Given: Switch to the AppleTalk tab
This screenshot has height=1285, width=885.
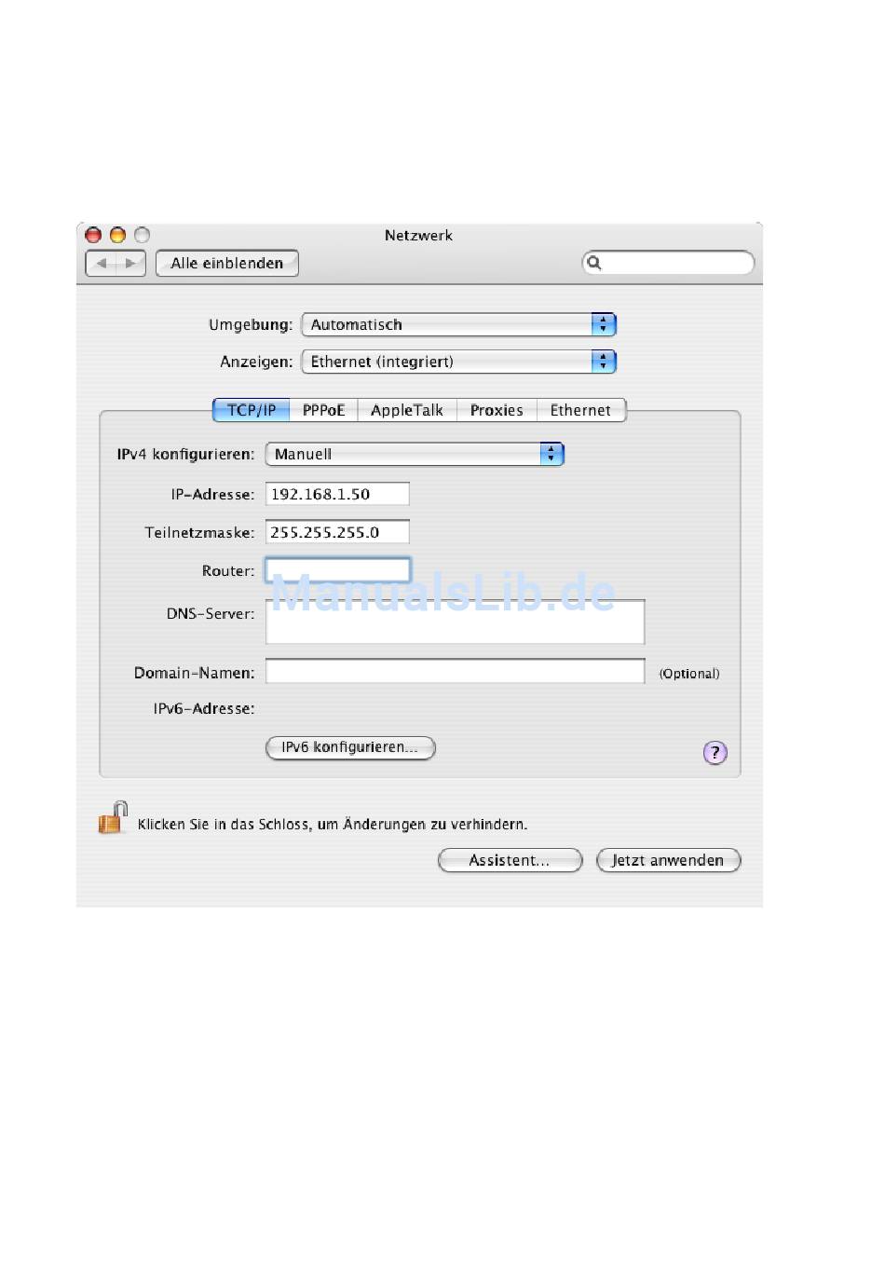Looking at the screenshot, I should tap(407, 410).
